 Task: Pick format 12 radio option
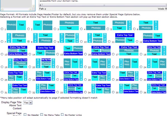click(x=137, y=41)
